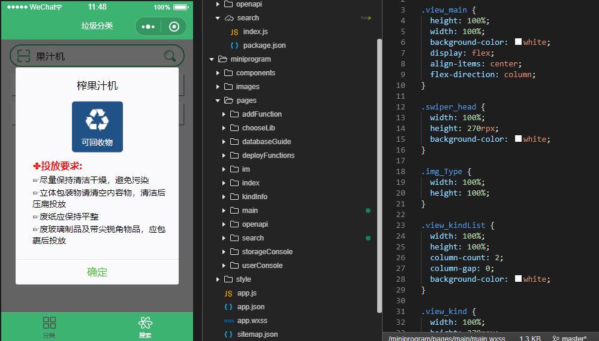Click the images folder icon
The image size is (599, 341).
click(x=228, y=87)
